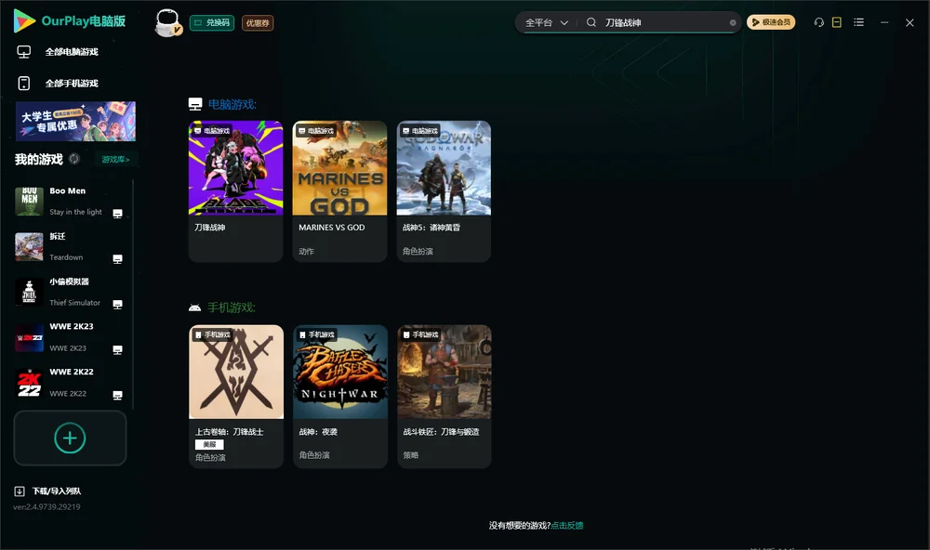930x550 pixels.
Task: Open the 战斗铁匠：刀锋与锻造 card
Action: (445, 396)
